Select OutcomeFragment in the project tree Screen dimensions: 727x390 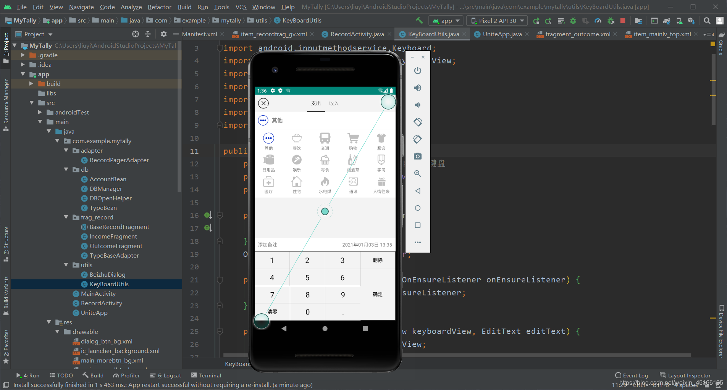tap(116, 246)
